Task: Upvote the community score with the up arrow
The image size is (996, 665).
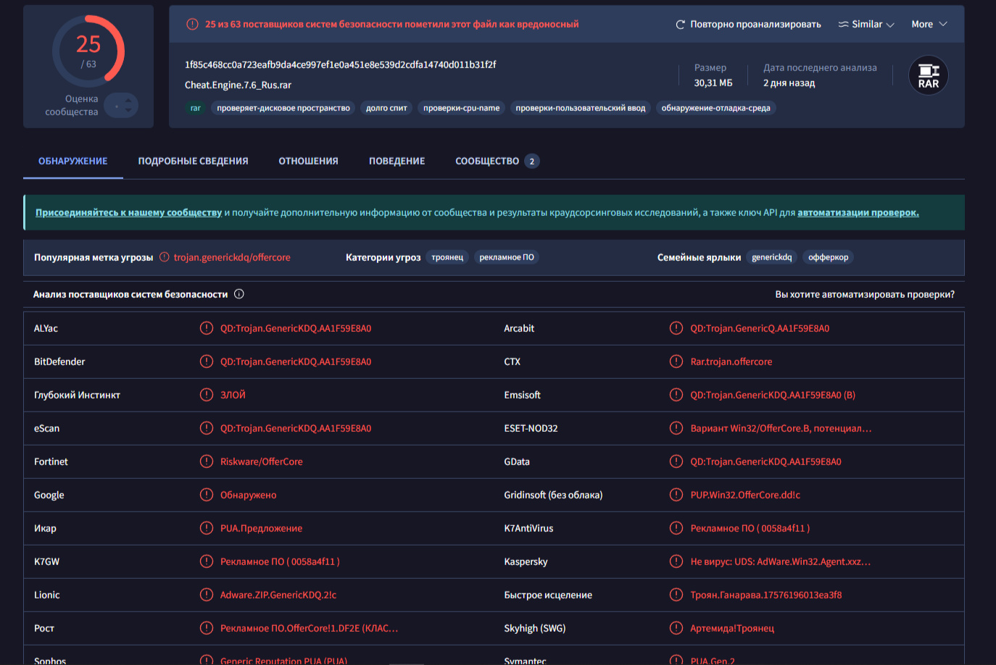Action: click(128, 101)
